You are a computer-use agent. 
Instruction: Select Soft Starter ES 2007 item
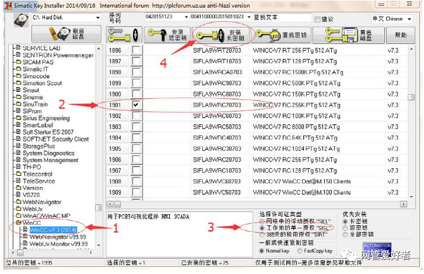(x=48, y=132)
